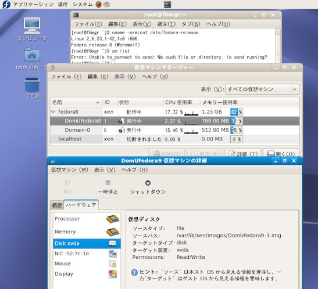The width and height of the screenshot is (318, 289).
Task: Click the disk source path DomUFedora9-3.img text
Action: click(x=229, y=236)
